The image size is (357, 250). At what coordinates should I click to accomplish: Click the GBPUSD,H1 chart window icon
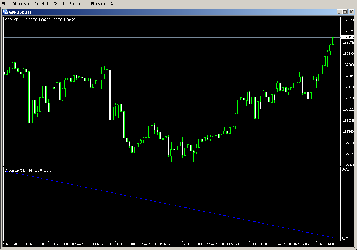click(x=6, y=12)
